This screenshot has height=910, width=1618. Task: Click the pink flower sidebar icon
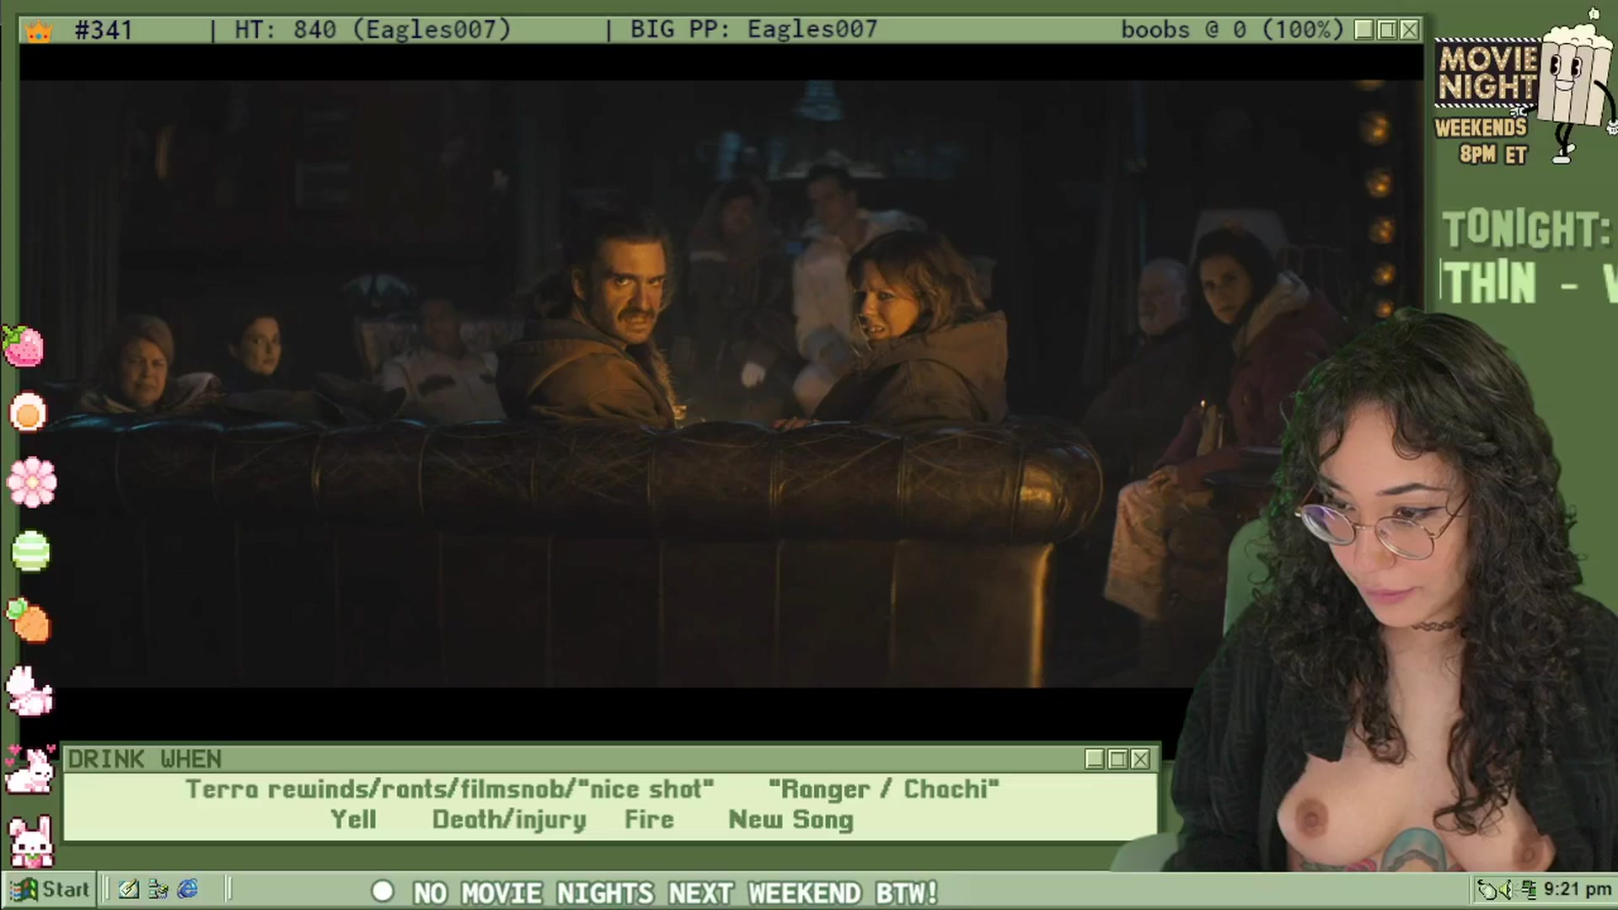[x=32, y=482]
